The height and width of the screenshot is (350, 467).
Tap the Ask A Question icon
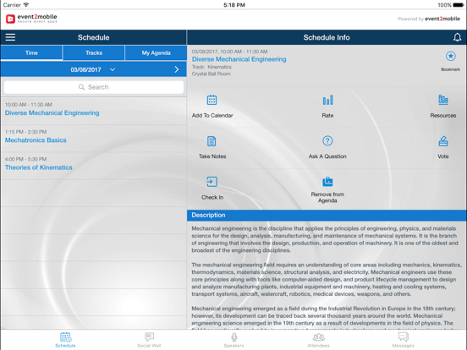tap(327, 141)
